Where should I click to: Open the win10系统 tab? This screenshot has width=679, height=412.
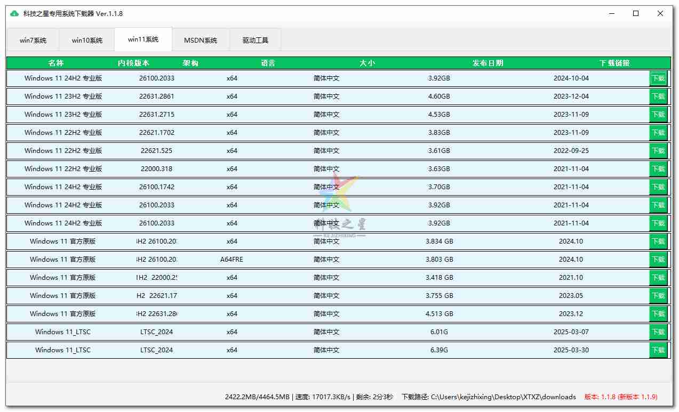(x=87, y=40)
